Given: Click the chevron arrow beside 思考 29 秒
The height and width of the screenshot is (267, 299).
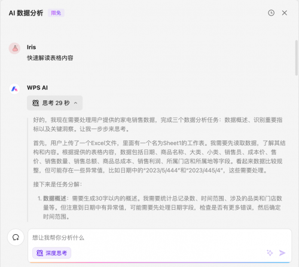Looking at the screenshot, I should click(75, 103).
